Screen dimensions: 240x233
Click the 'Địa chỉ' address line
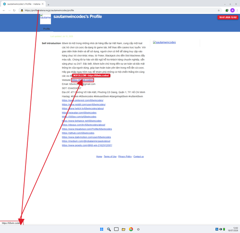click(x=104, y=92)
